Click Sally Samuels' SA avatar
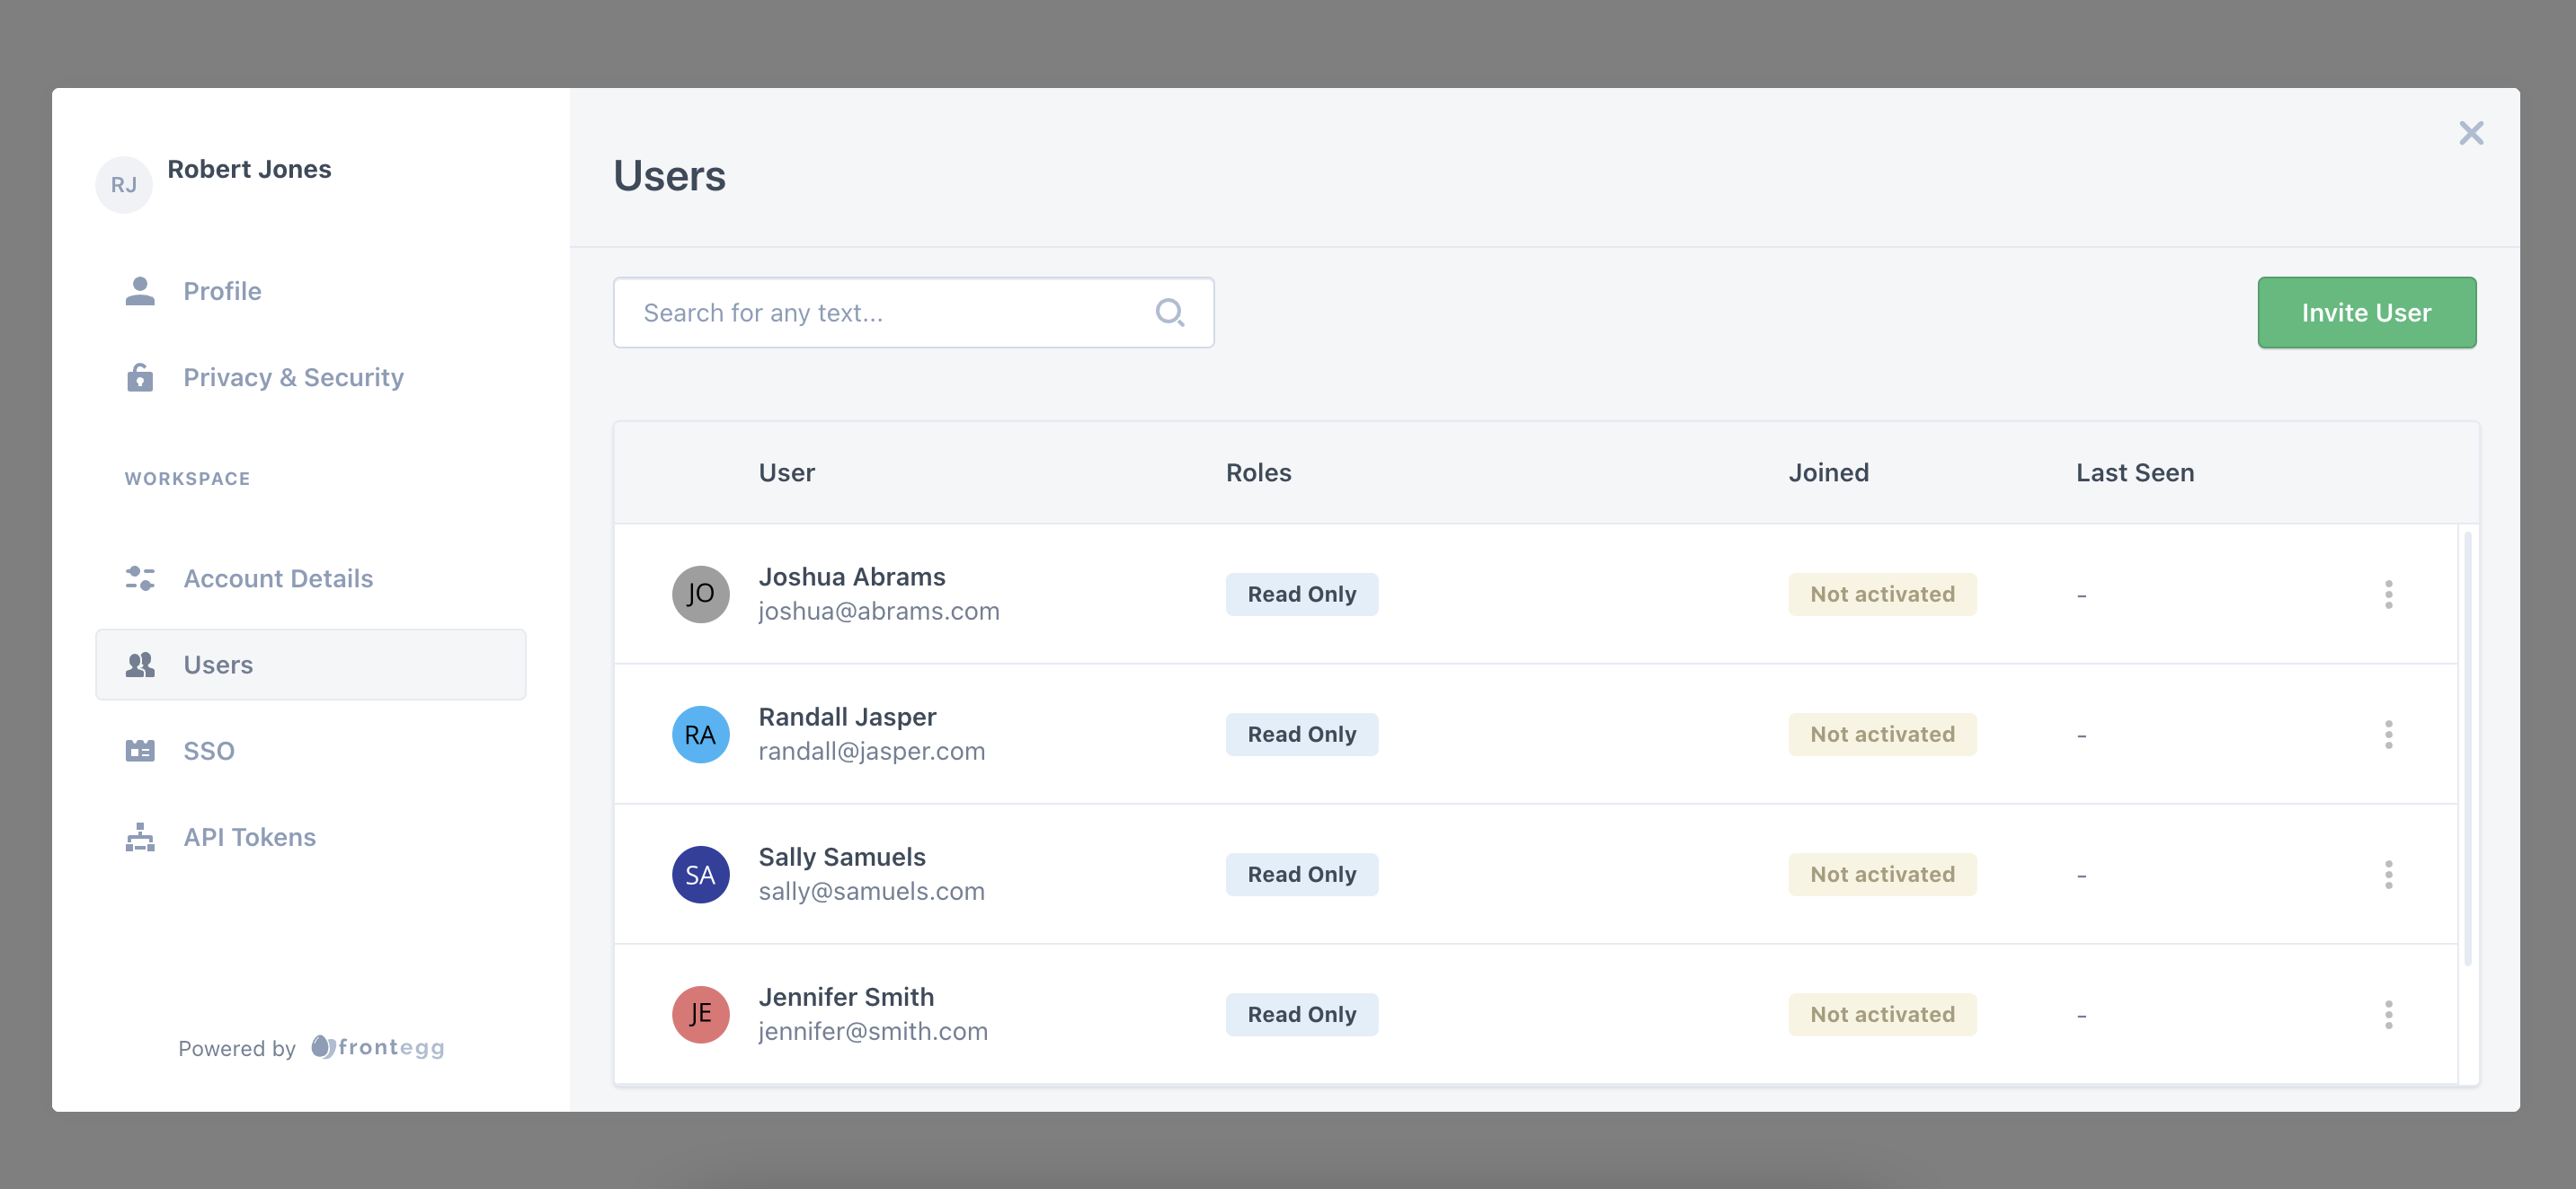The image size is (2576, 1189). [700, 875]
